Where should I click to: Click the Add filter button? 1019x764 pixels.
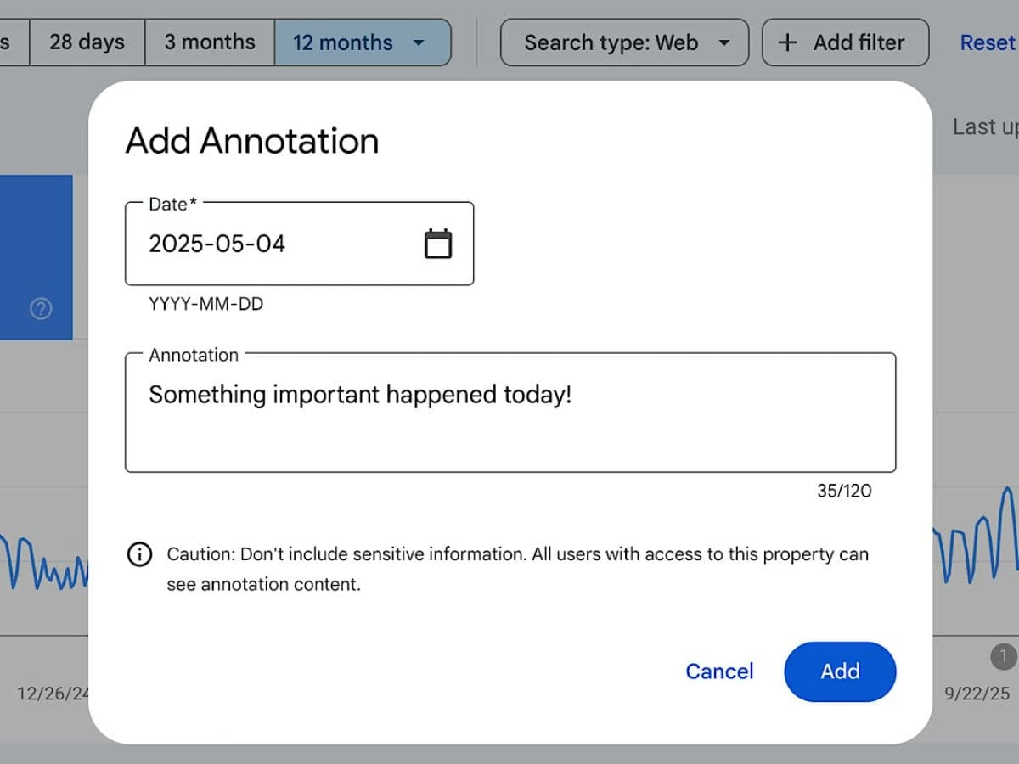(845, 42)
